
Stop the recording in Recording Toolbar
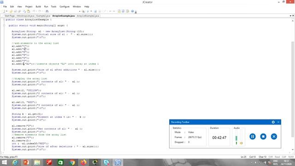pyautogui.click(x=263, y=136)
